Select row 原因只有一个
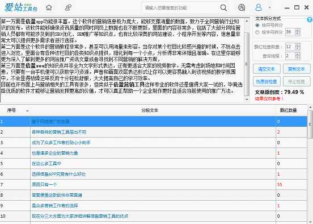Screen dimensions: 313x224 [x=153, y=185]
